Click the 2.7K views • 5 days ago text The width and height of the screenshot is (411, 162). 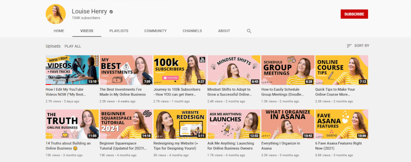[x=62, y=101]
